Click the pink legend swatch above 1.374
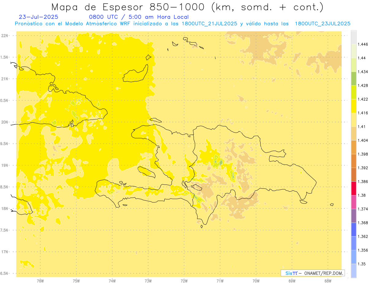 click(x=354, y=202)
